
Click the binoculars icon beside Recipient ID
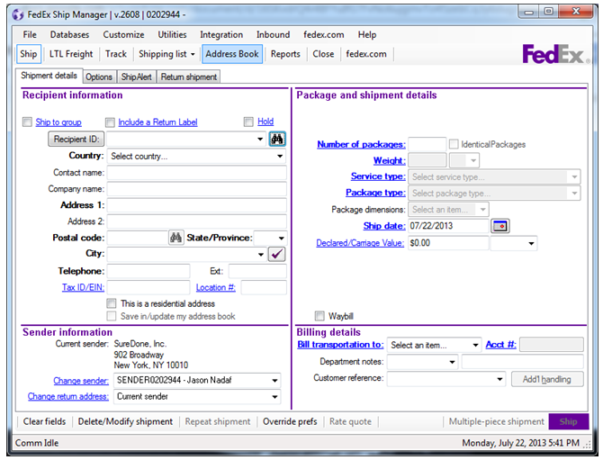[277, 140]
